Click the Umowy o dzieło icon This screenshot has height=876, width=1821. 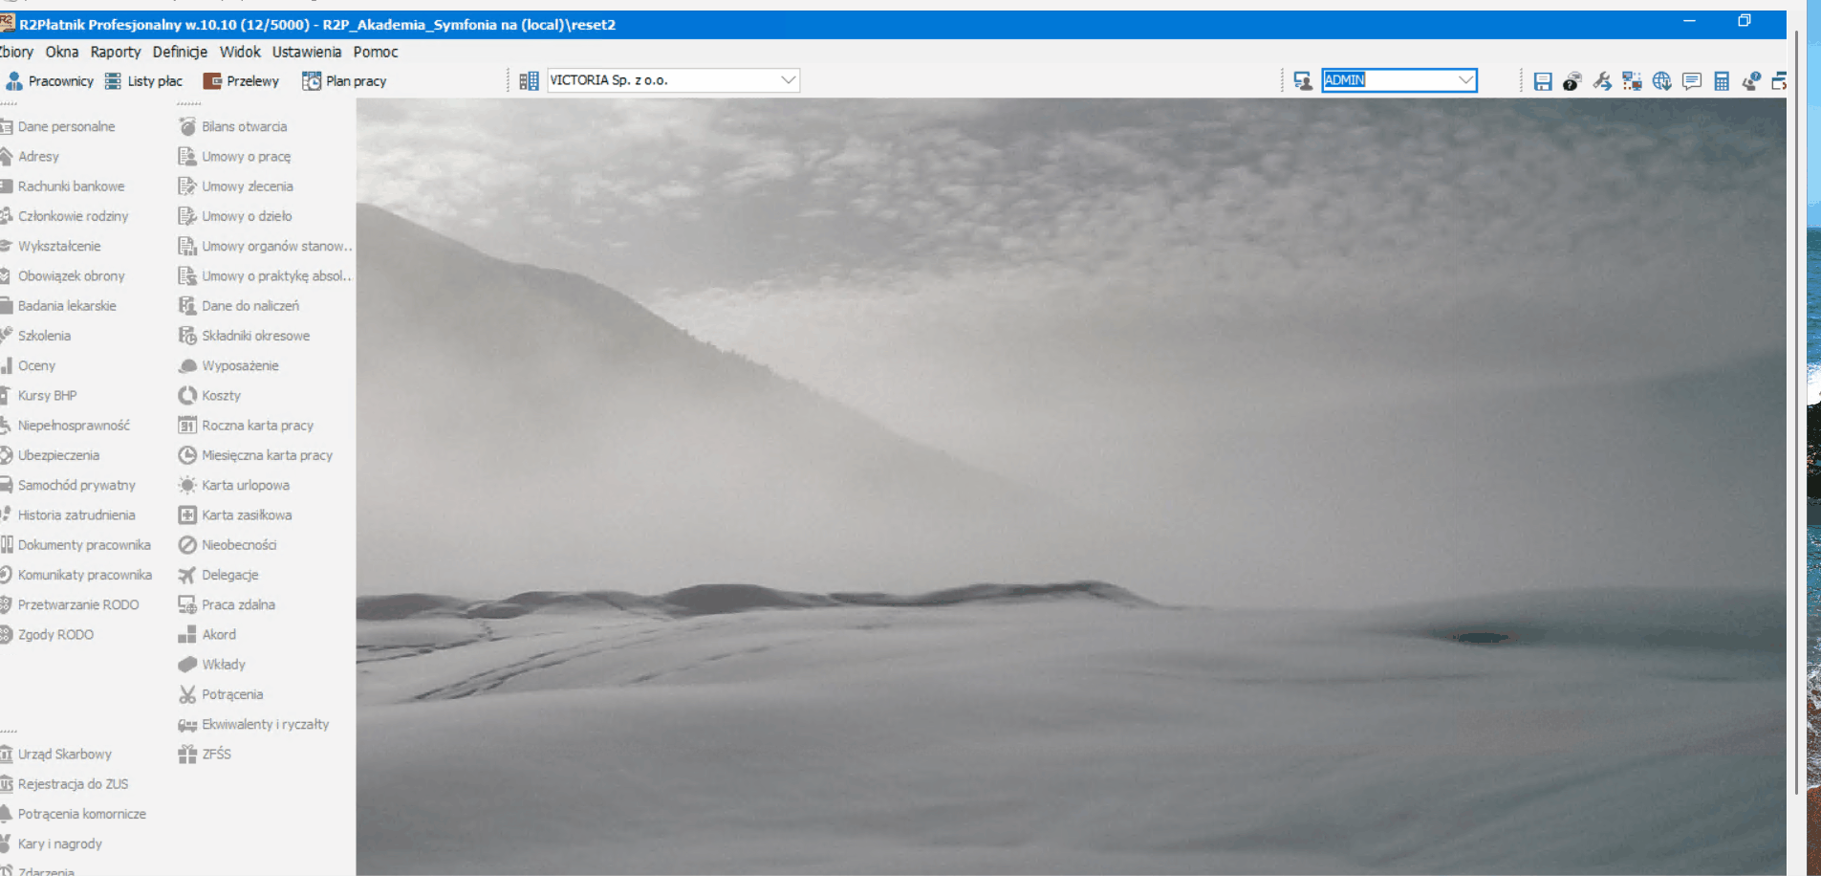tap(187, 216)
